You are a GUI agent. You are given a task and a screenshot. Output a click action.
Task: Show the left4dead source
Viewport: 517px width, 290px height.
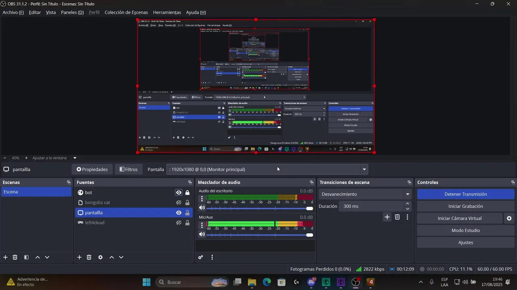tap(179, 223)
